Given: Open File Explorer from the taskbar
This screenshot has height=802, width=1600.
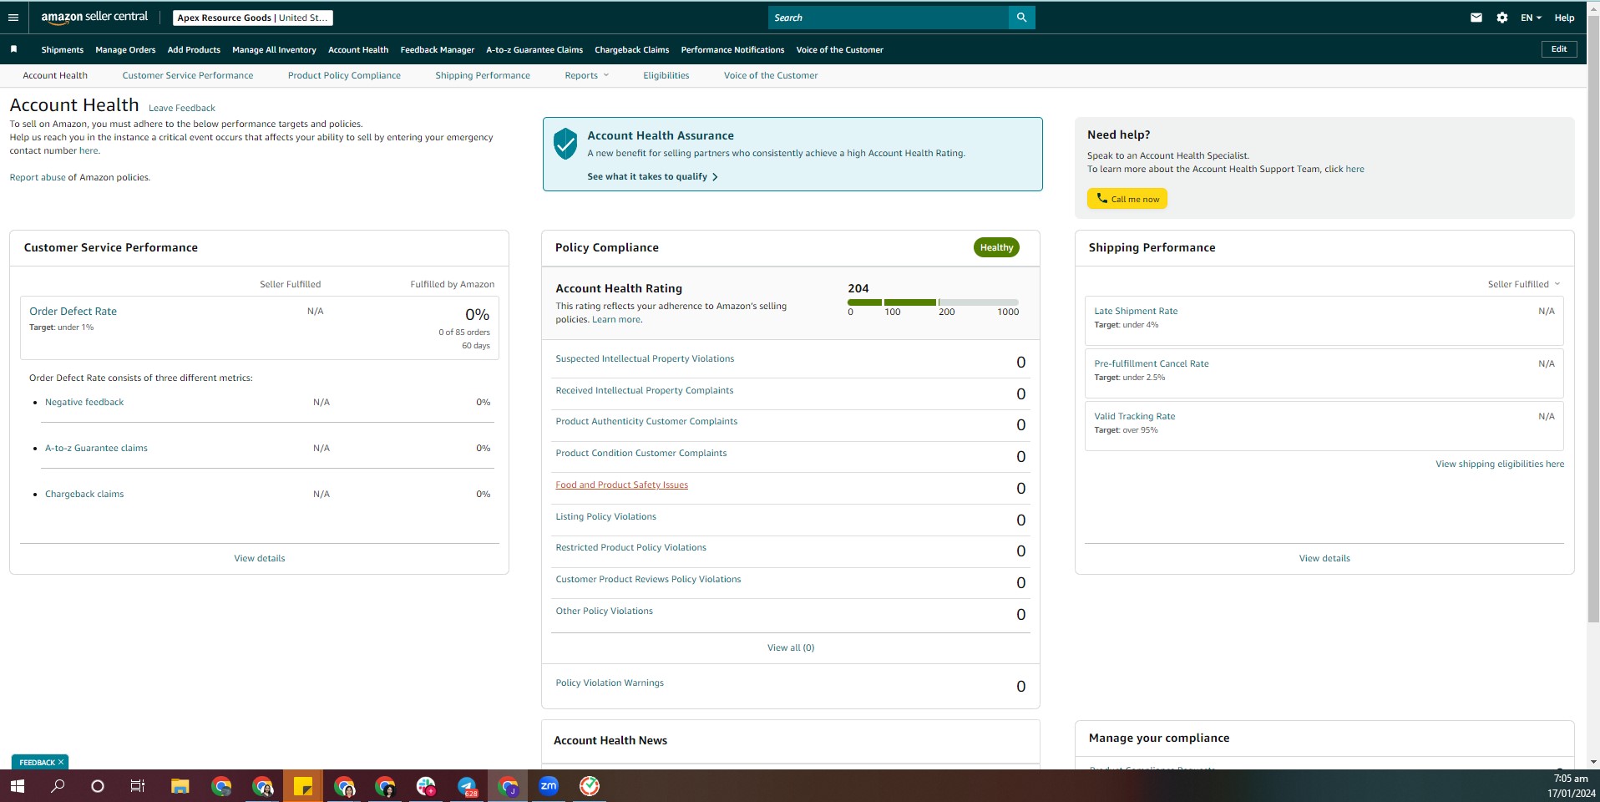Looking at the screenshot, I should click(x=180, y=786).
